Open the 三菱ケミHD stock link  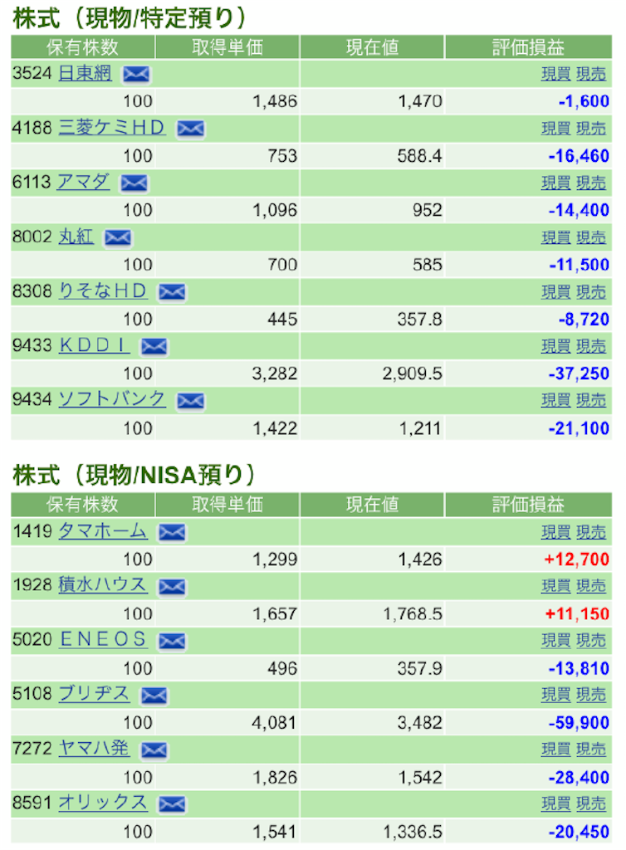click(x=111, y=127)
